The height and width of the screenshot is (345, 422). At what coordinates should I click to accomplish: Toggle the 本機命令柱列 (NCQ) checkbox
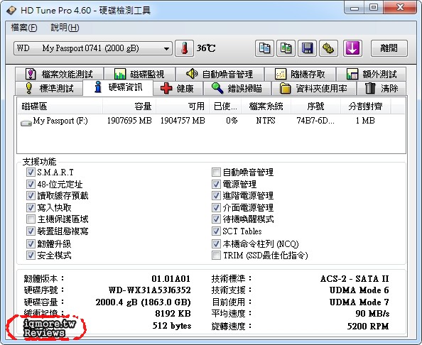[216, 243]
